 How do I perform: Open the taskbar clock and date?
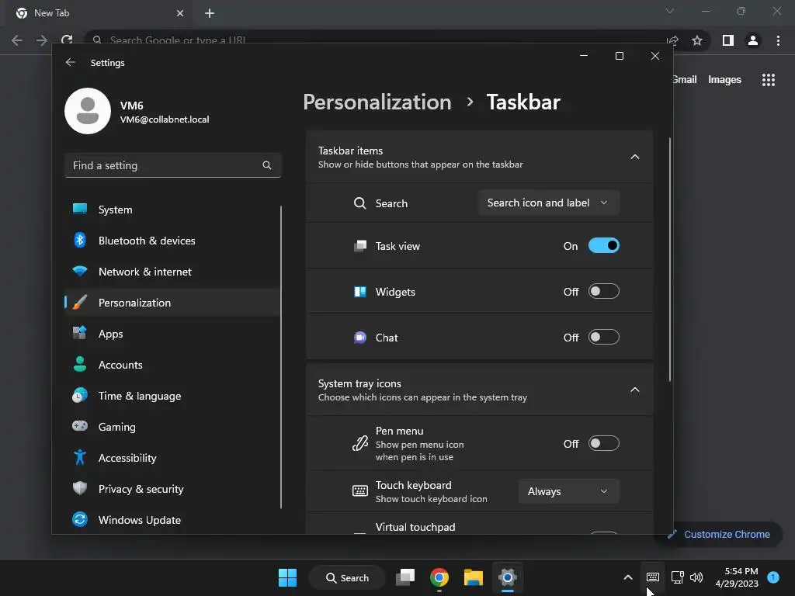pyautogui.click(x=737, y=577)
